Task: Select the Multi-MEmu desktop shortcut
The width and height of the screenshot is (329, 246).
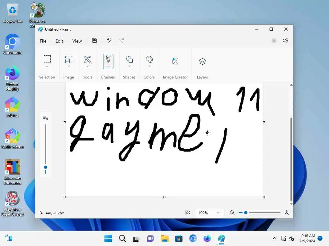Action: (13, 138)
